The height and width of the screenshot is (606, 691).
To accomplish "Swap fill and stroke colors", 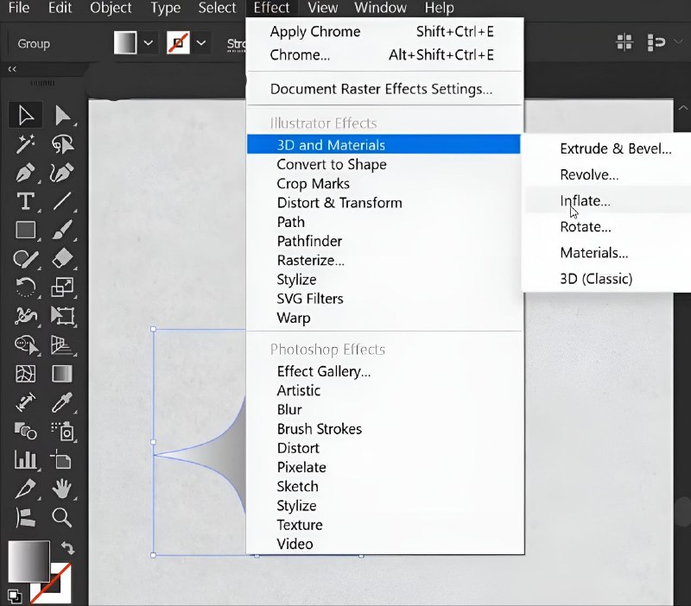I will click(68, 548).
